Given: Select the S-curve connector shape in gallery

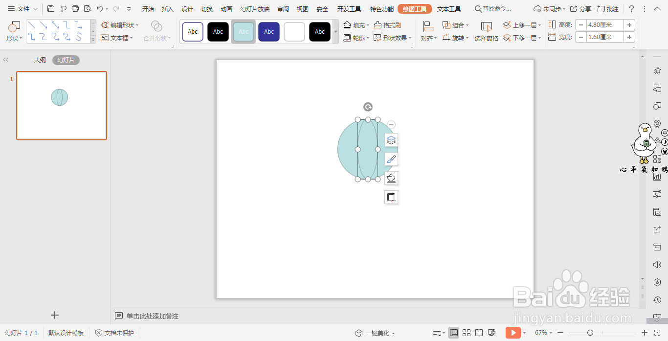Looking at the screenshot, I should (x=78, y=37).
